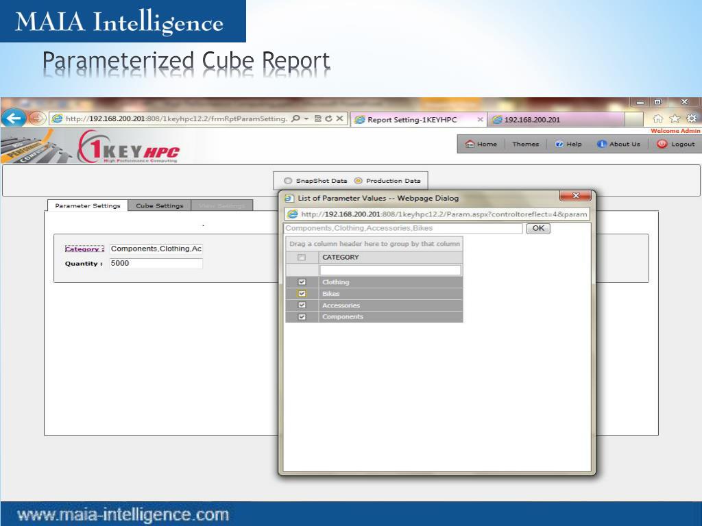This screenshot has width=702, height=526.
Task: Uncheck the Components checkbox
Action: tap(302, 316)
